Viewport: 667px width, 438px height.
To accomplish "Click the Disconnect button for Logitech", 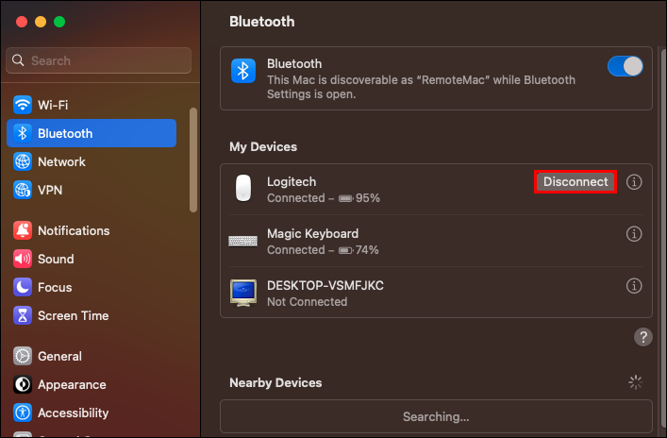I will pos(575,182).
